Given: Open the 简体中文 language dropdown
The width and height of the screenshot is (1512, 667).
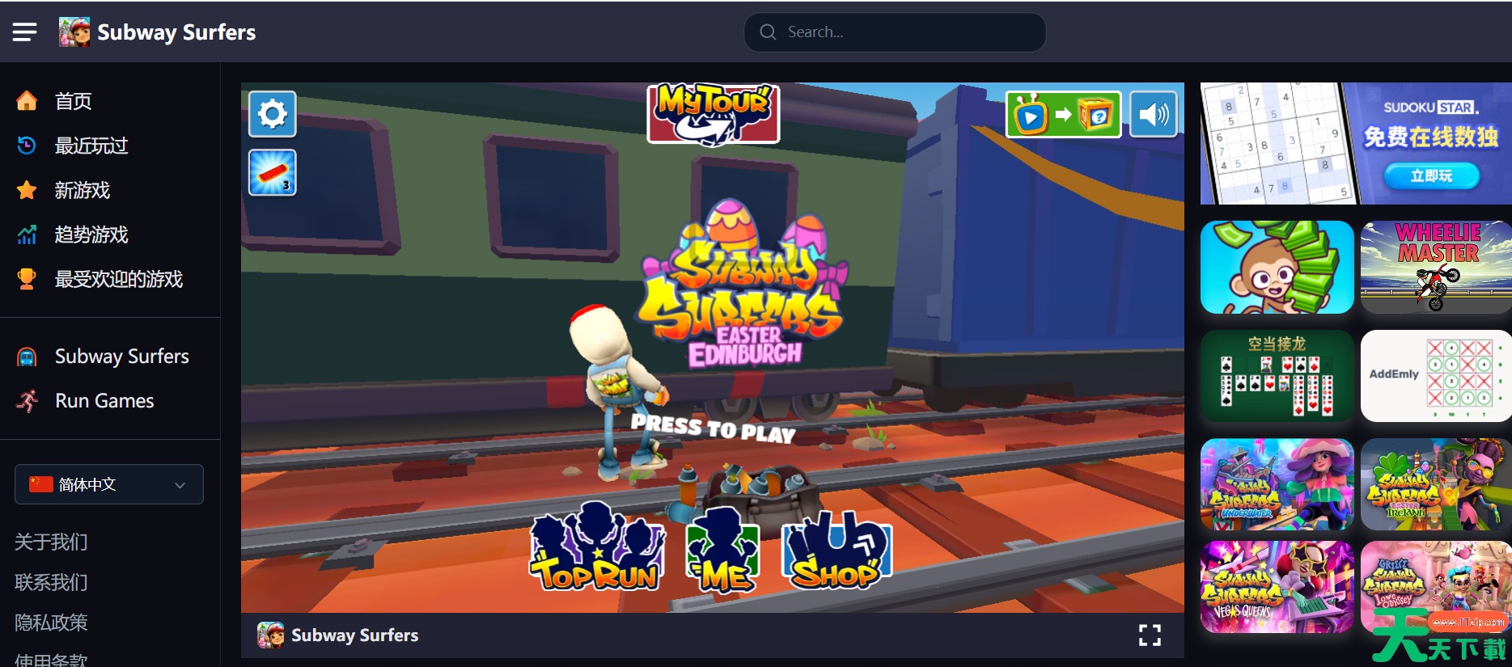Looking at the screenshot, I should 109,484.
